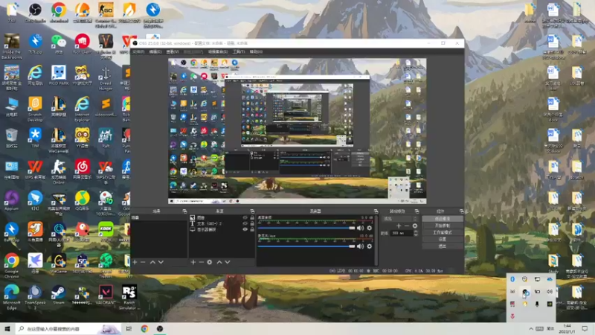Screen dimensions: 595x335
Task: Pop out the Scene Transitions dock panel
Action: pyautogui.click(x=416, y=211)
